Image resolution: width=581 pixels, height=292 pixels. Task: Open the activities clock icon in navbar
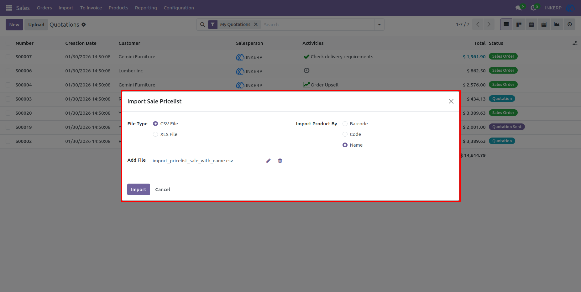click(x=533, y=8)
